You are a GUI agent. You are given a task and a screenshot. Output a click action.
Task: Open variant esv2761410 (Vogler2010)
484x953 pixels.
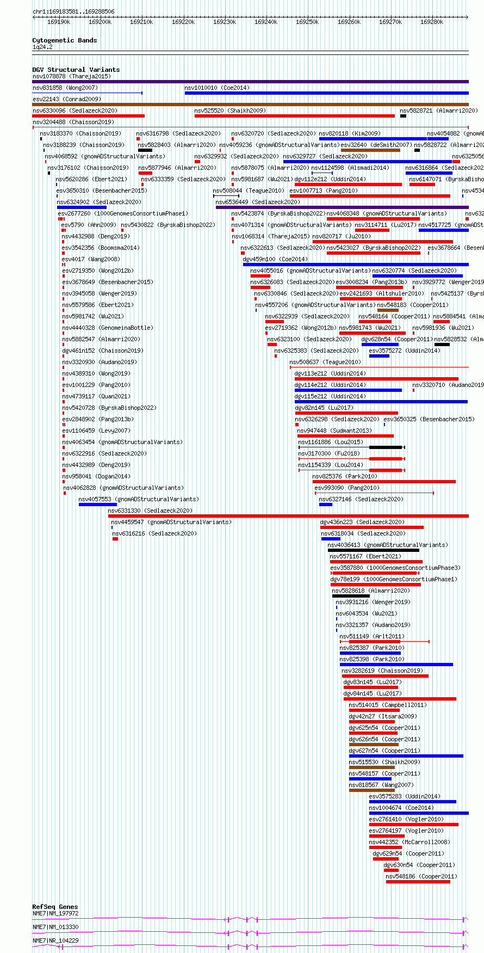tap(406, 819)
